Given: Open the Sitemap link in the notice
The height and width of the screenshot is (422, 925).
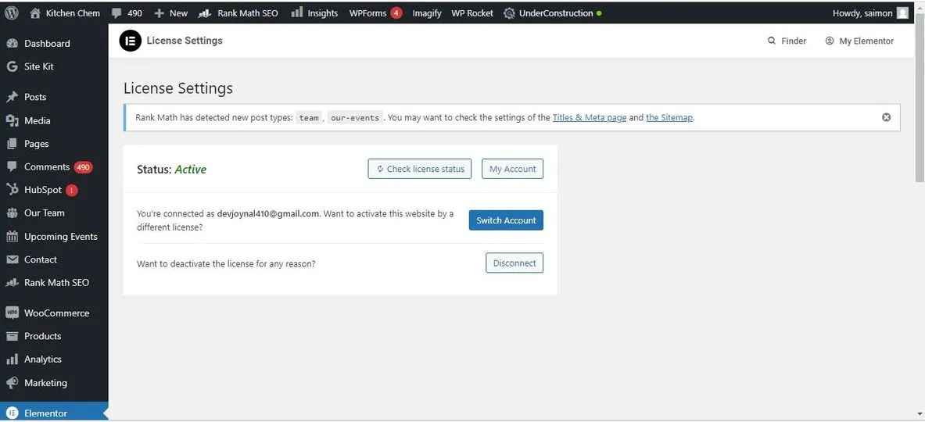Looking at the screenshot, I should coord(669,117).
